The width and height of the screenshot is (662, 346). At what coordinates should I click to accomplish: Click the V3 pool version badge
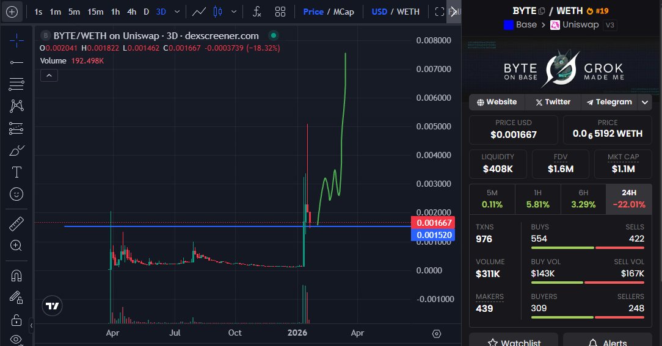pos(610,25)
